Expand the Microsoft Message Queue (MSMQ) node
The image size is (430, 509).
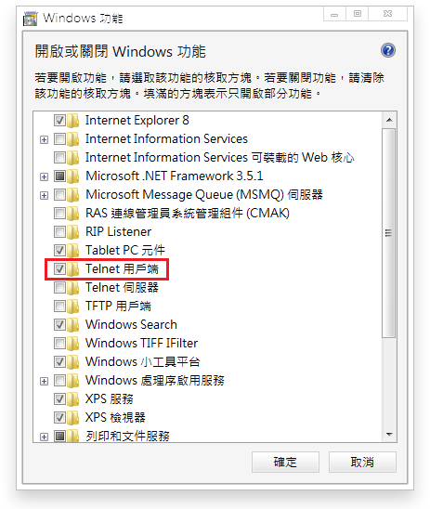pos(45,195)
